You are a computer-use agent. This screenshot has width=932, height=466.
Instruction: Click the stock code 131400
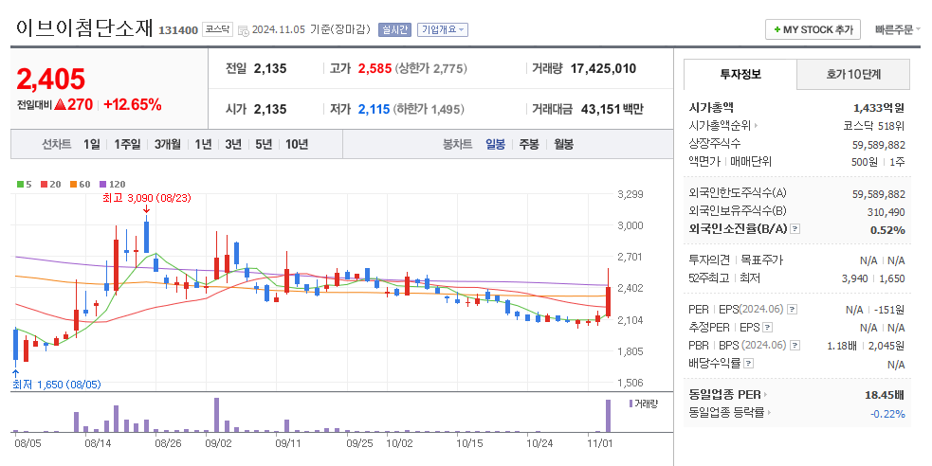[178, 30]
